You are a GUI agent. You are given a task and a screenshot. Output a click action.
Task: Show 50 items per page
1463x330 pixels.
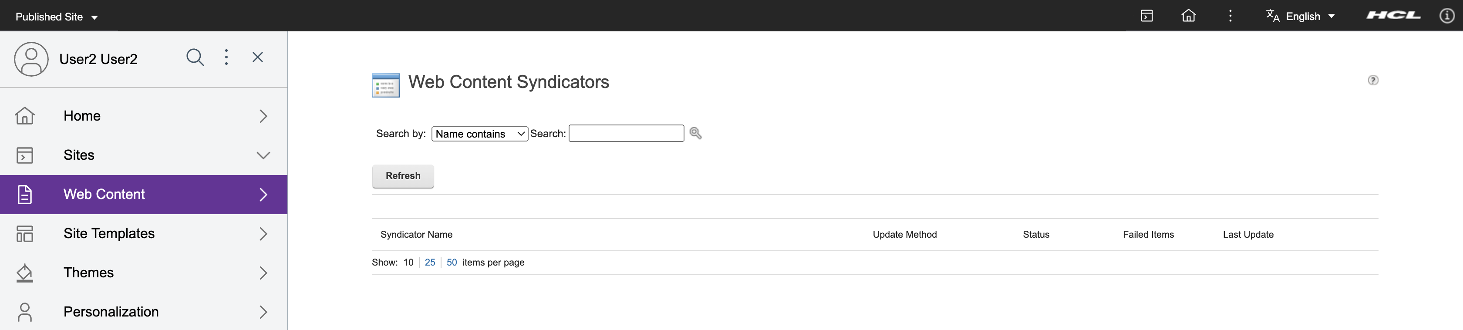pyautogui.click(x=452, y=262)
